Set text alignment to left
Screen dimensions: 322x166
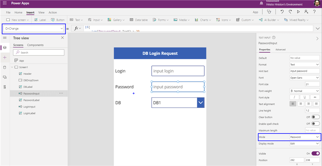[x=293, y=104]
